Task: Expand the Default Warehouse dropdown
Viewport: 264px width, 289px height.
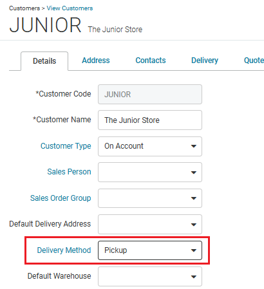Action: pyautogui.click(x=150, y=276)
